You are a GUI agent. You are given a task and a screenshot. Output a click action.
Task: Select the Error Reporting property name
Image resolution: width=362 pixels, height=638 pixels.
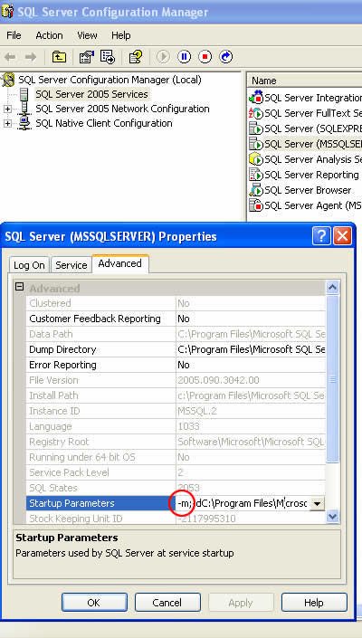tap(62, 365)
